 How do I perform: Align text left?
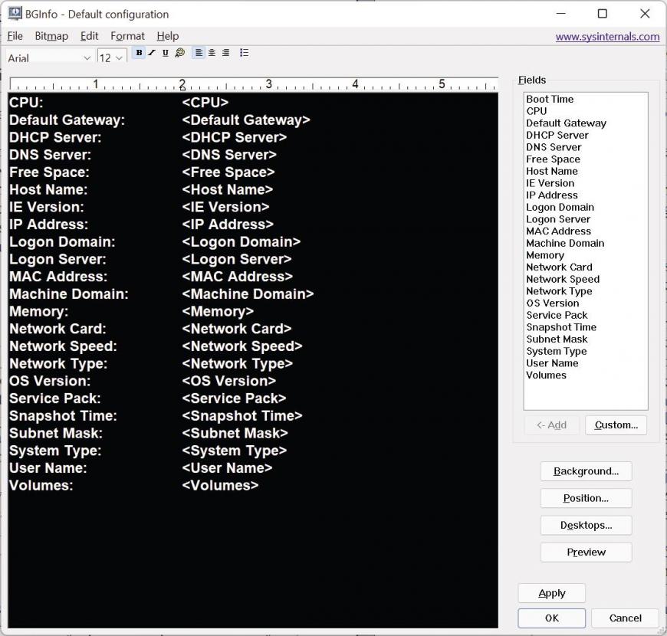pyautogui.click(x=199, y=53)
